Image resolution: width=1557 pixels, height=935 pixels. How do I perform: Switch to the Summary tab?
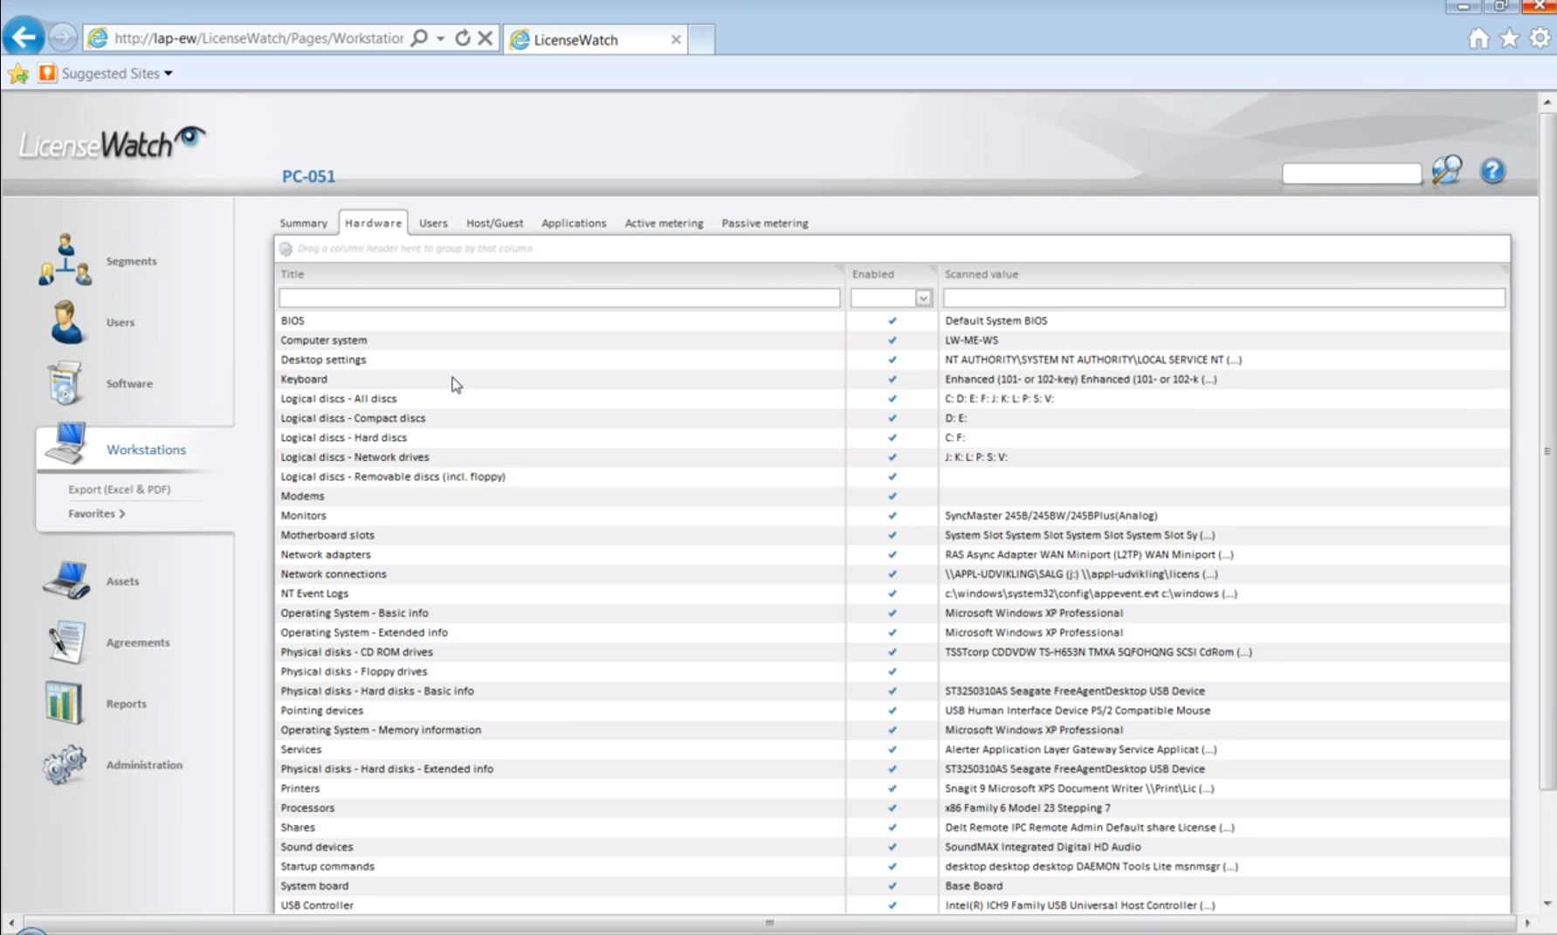click(303, 223)
